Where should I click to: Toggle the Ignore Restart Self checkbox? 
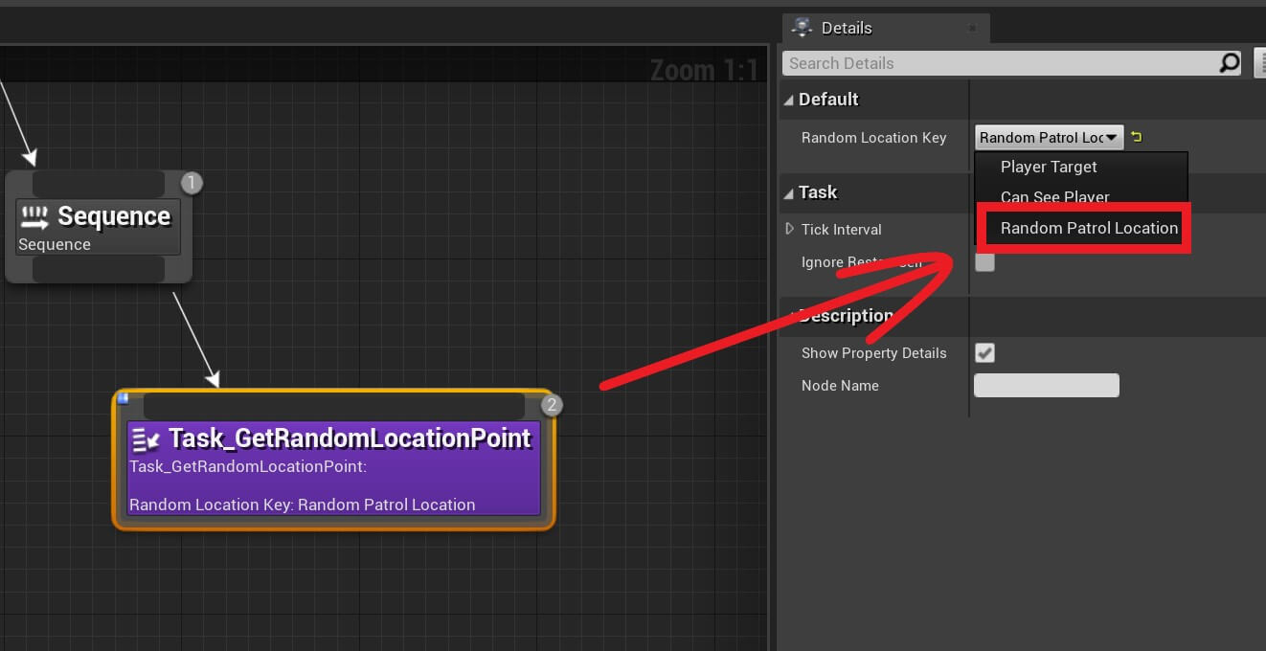point(984,261)
